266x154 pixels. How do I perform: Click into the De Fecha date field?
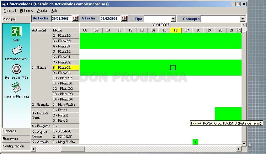(x=61, y=19)
